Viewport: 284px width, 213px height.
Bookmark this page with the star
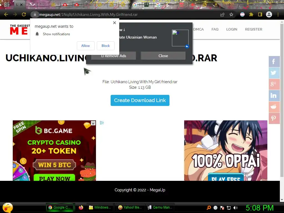pyautogui.click(x=231, y=14)
